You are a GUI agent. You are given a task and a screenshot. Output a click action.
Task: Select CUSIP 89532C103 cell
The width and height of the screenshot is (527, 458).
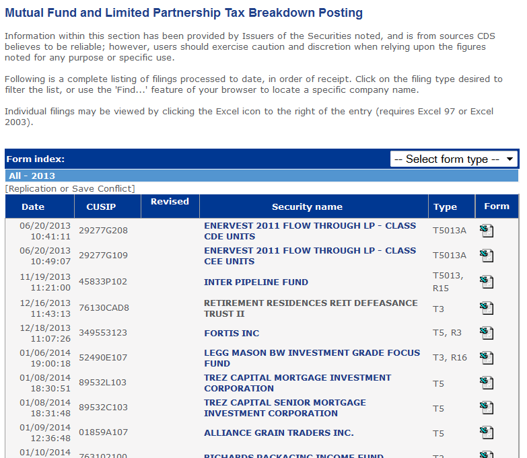point(103,407)
